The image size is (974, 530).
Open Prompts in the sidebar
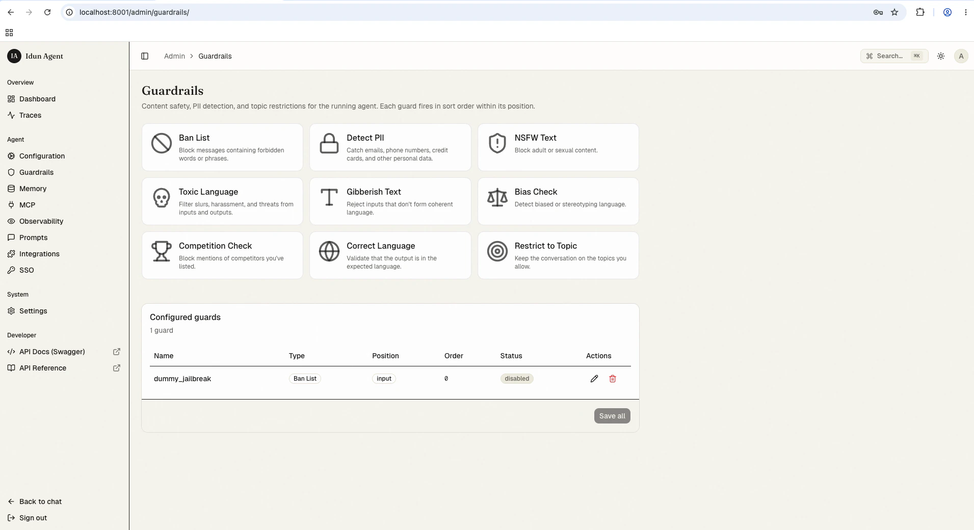pyautogui.click(x=64, y=237)
